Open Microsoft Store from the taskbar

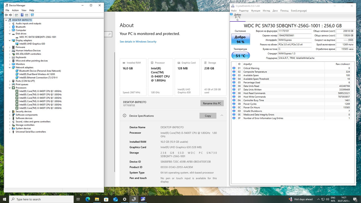coord(106,199)
